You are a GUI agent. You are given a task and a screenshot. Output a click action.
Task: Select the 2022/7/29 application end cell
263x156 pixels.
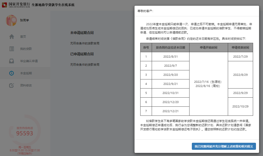point(240,56)
